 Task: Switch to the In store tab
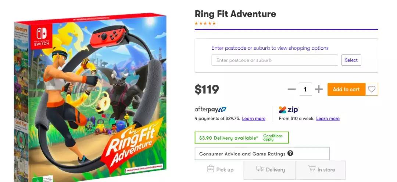321,169
